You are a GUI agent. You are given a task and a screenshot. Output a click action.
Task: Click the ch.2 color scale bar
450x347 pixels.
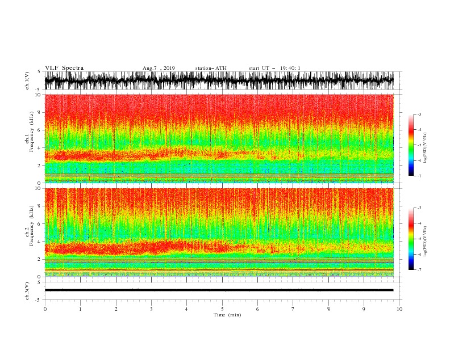click(411, 239)
